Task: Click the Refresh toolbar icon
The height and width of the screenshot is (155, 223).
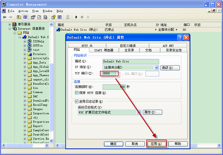Action: [x=39, y=17]
